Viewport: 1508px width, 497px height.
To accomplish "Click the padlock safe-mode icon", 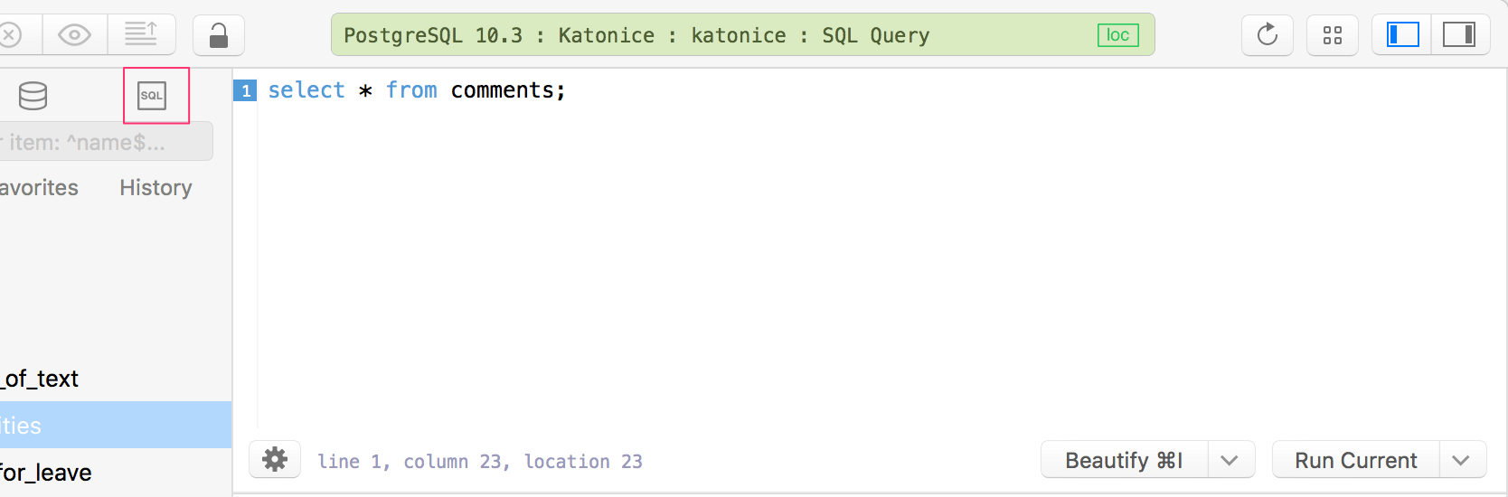I will click(219, 35).
